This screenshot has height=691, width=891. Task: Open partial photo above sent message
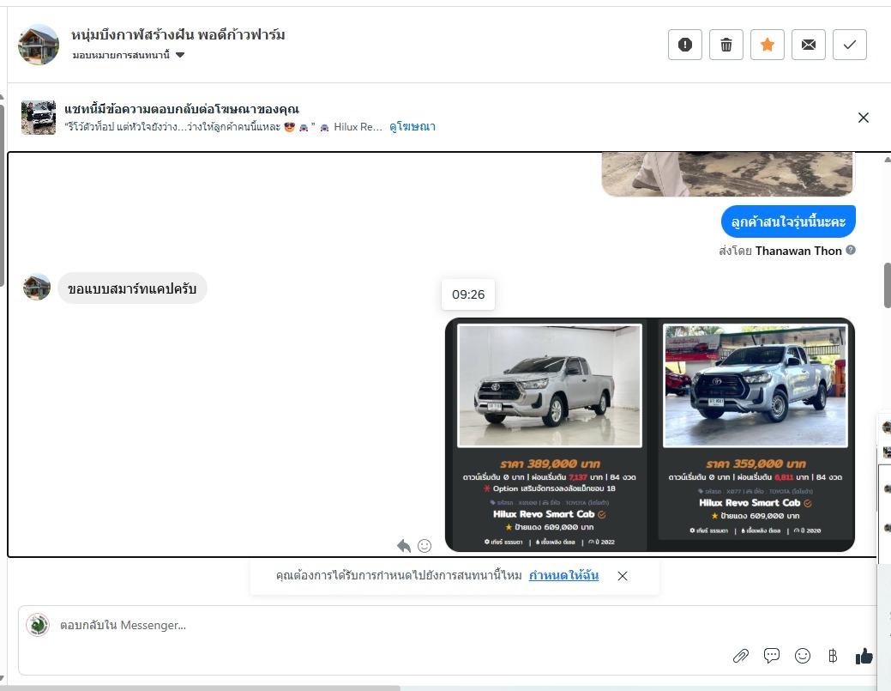(727, 174)
